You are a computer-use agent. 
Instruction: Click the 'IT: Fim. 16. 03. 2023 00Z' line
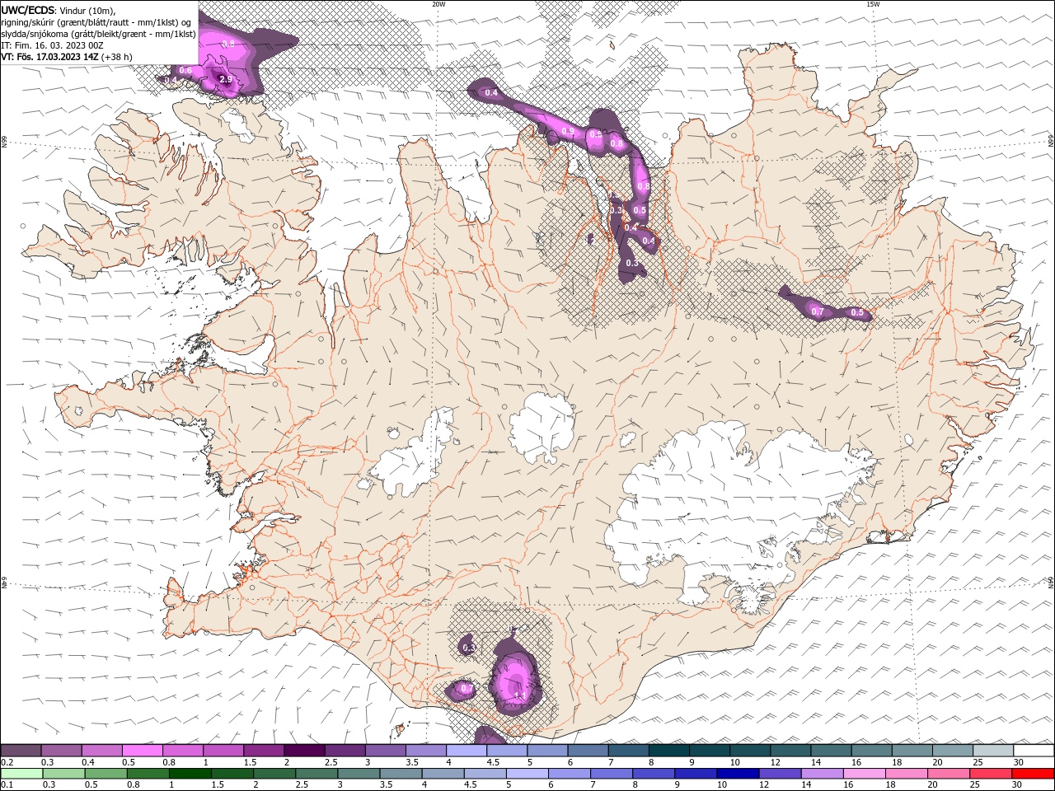pos(52,45)
